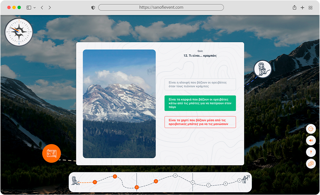Open help with the question mark icon
Viewport: 320px width, 195px height.
pos(311,152)
